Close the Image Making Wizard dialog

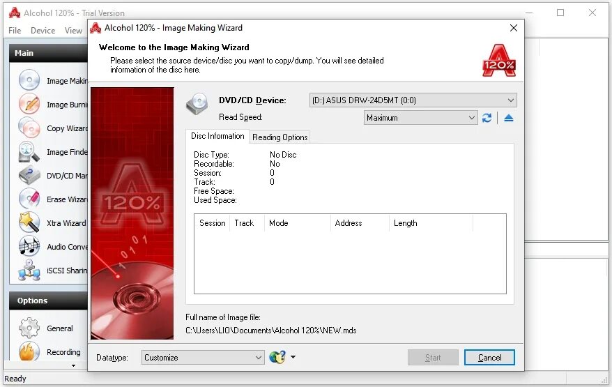click(514, 28)
